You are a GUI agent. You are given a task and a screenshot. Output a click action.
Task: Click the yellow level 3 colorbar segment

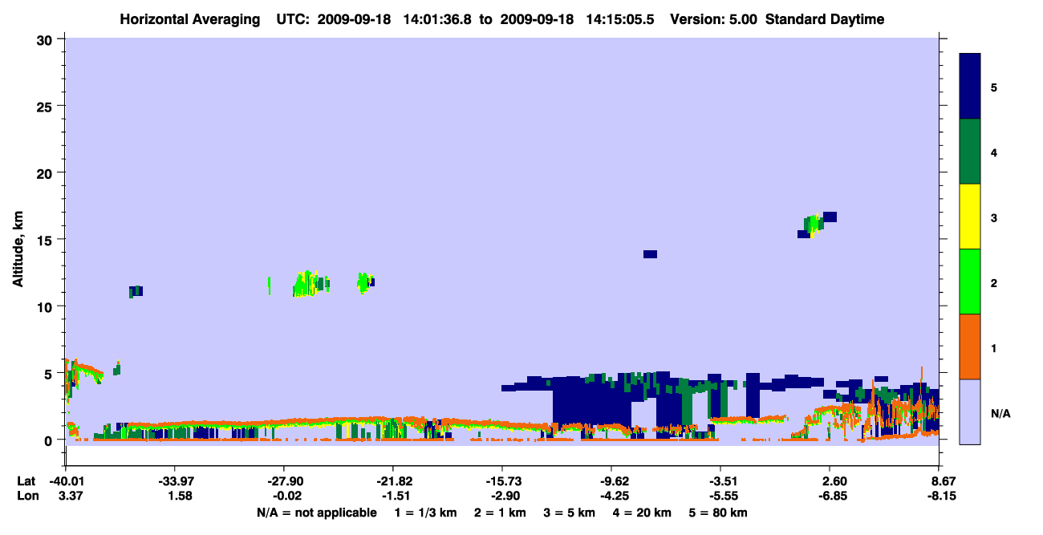click(970, 217)
